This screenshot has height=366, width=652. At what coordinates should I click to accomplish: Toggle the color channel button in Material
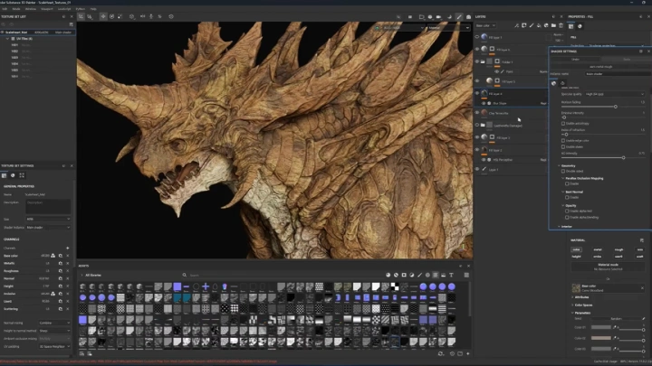click(576, 249)
